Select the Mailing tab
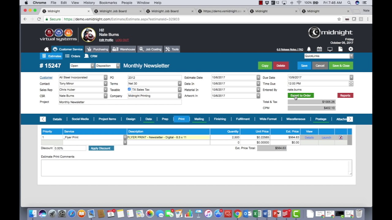392x220 pixels. click(199, 119)
